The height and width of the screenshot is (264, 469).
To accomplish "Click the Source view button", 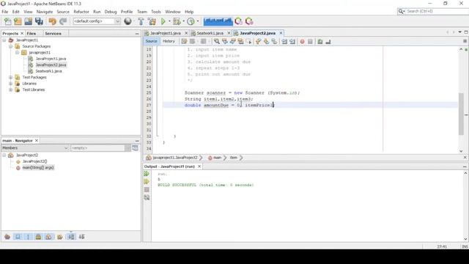I will [x=152, y=41].
